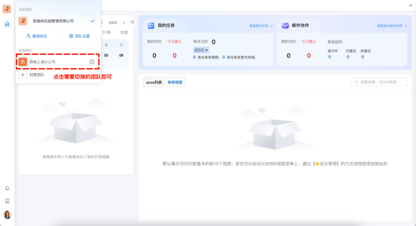
Task: Go to next year with the right arrow
Action: point(124,22)
